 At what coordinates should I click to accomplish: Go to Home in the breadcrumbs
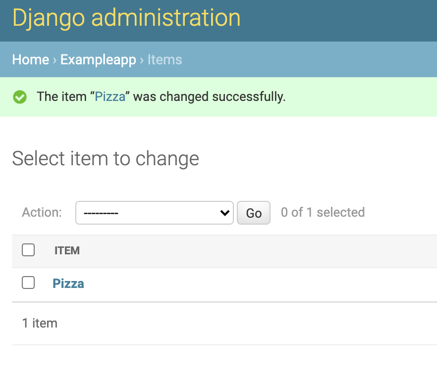click(30, 60)
